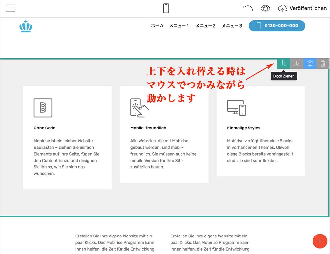Click the 0120-000-000 phone button
This screenshot has height=254, width=330.
(277, 26)
